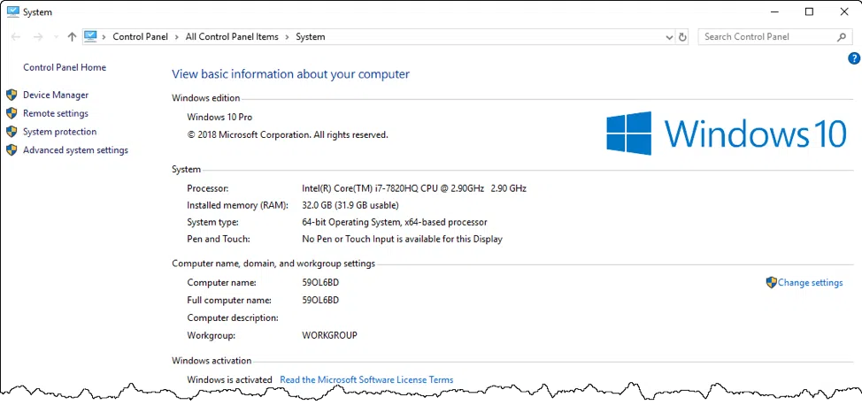The width and height of the screenshot is (862, 405).
Task: Click the System window title icon
Action: (x=13, y=11)
